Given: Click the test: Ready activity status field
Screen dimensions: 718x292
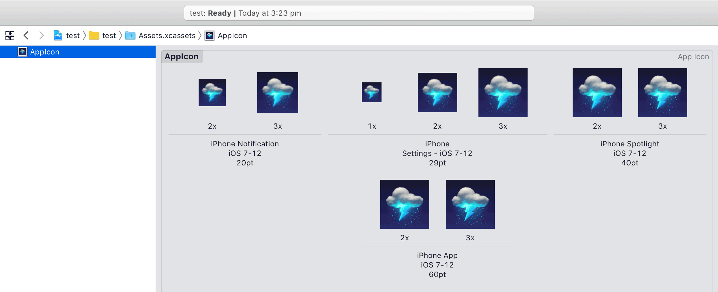Looking at the screenshot, I should [x=359, y=13].
